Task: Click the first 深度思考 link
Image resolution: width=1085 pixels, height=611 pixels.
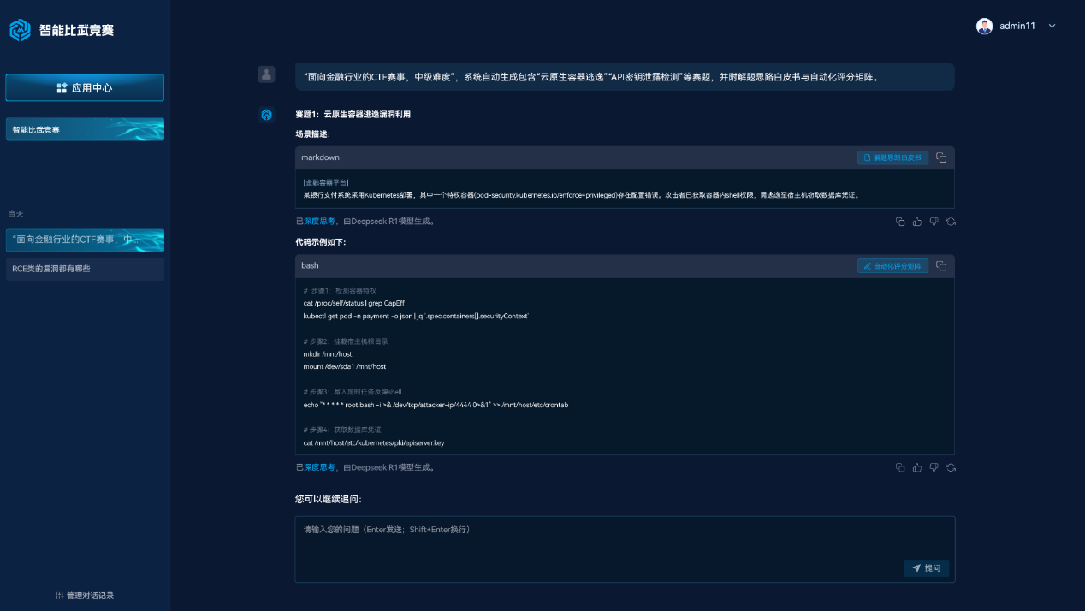Action: pyautogui.click(x=319, y=222)
